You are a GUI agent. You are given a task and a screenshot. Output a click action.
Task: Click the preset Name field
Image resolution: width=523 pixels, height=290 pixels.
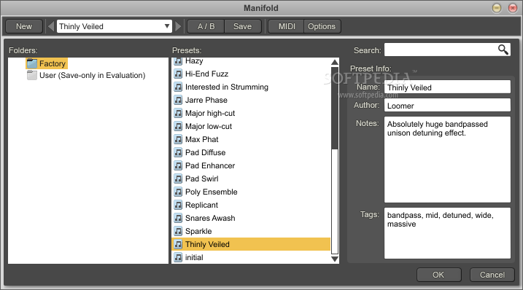(x=447, y=87)
